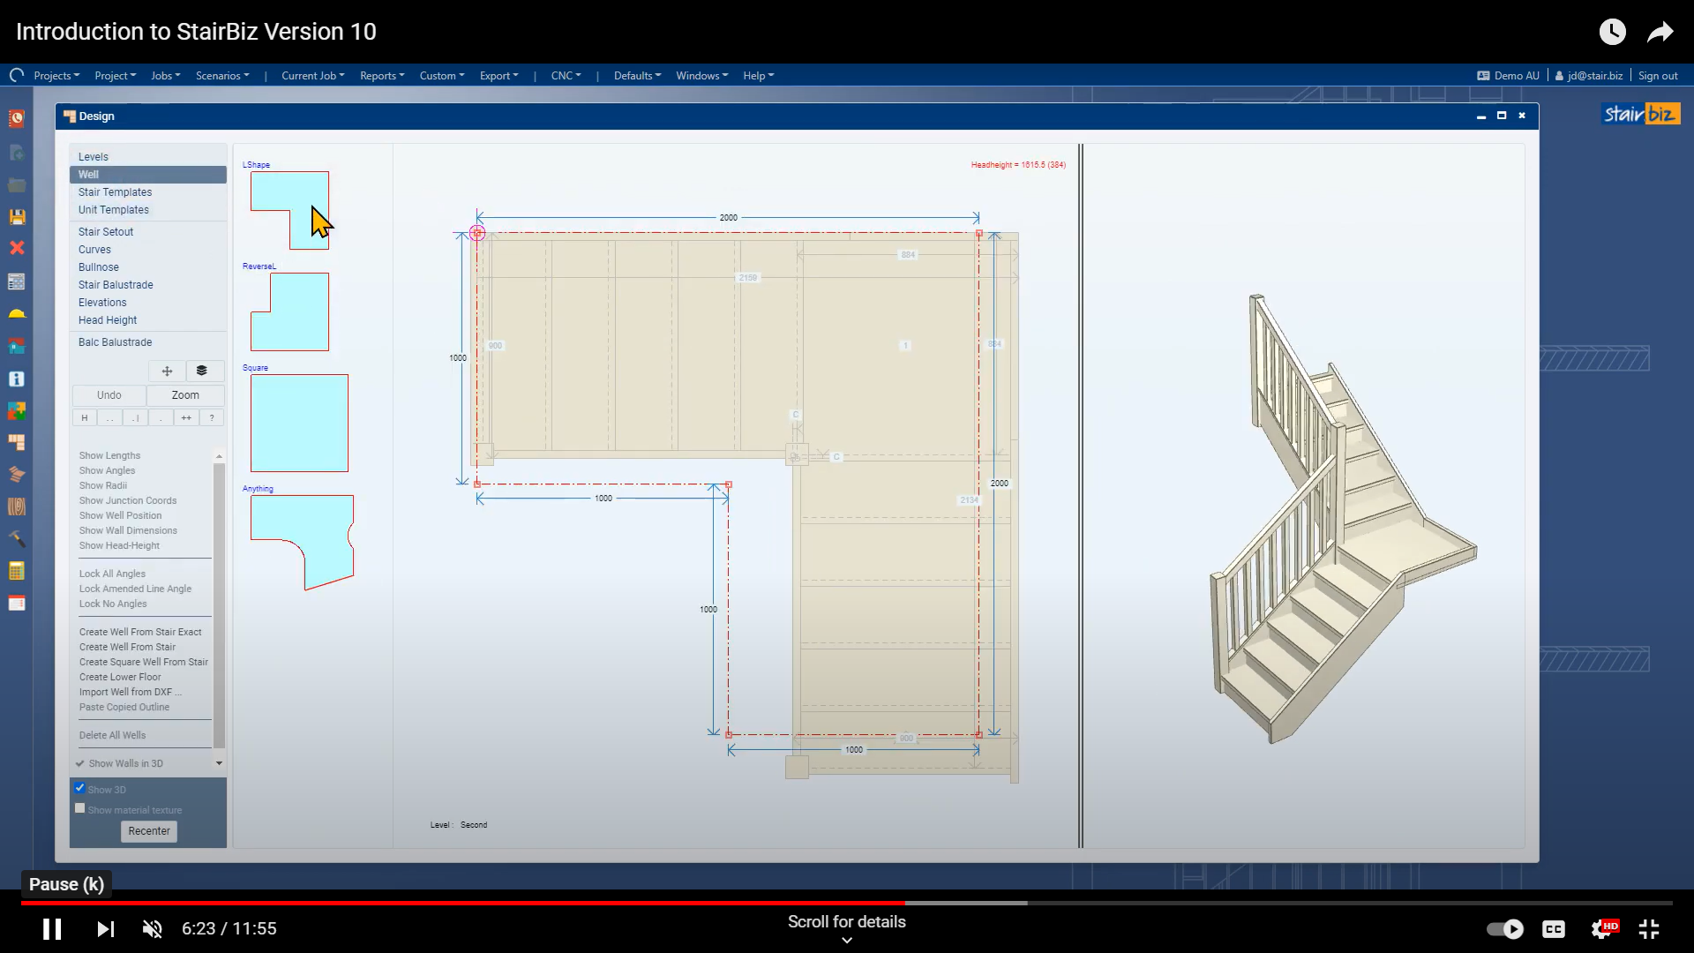Pause the video
Screen dimensions: 1694x953
(52, 928)
